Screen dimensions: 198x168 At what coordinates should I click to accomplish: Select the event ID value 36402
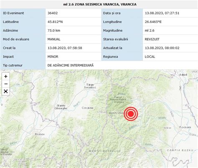pos(53,13)
